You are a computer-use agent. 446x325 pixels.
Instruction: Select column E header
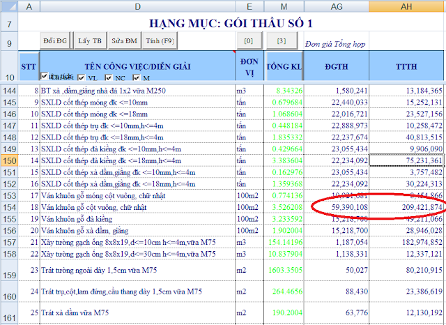(x=249, y=6)
